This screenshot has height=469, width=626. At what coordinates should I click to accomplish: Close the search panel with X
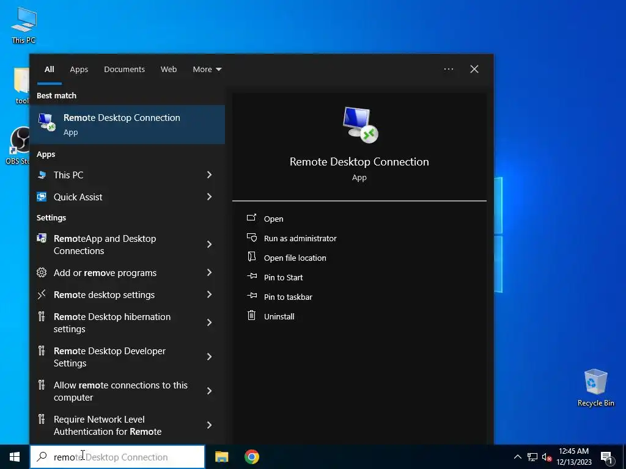coord(474,69)
